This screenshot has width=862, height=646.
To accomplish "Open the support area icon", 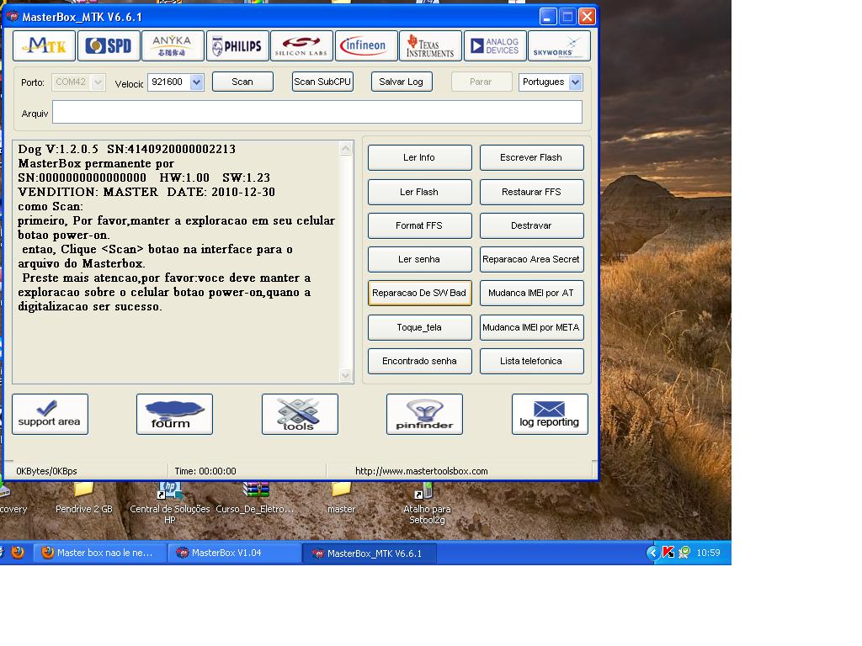I will 50,414.
